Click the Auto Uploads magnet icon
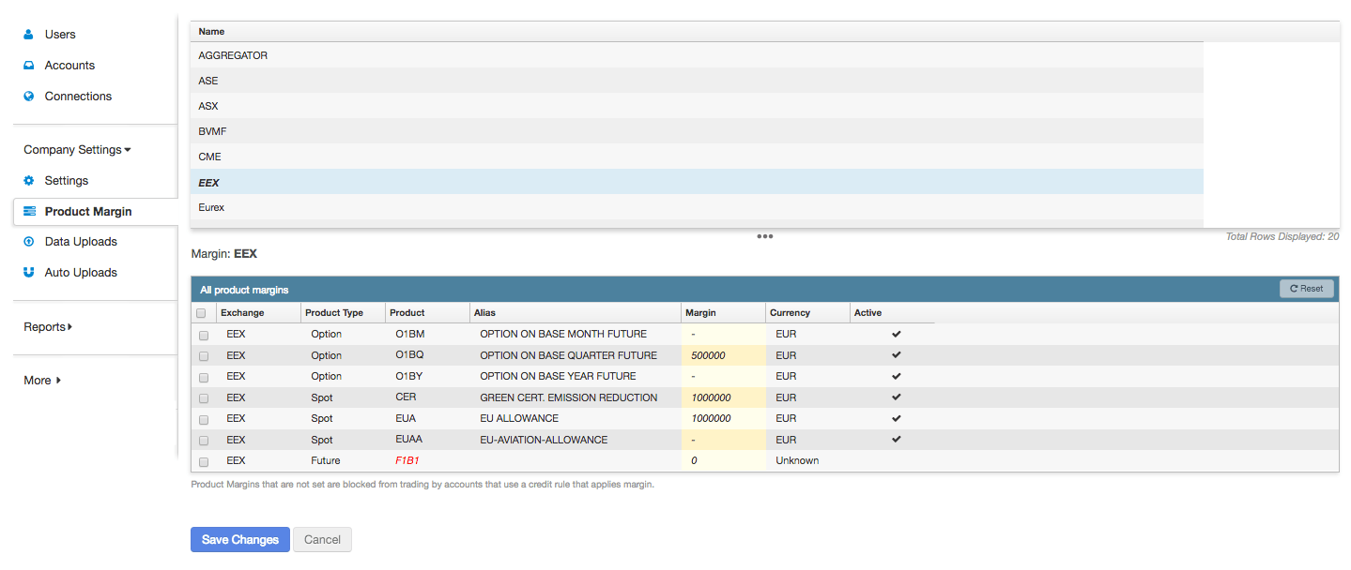The width and height of the screenshot is (1351, 570). click(29, 273)
